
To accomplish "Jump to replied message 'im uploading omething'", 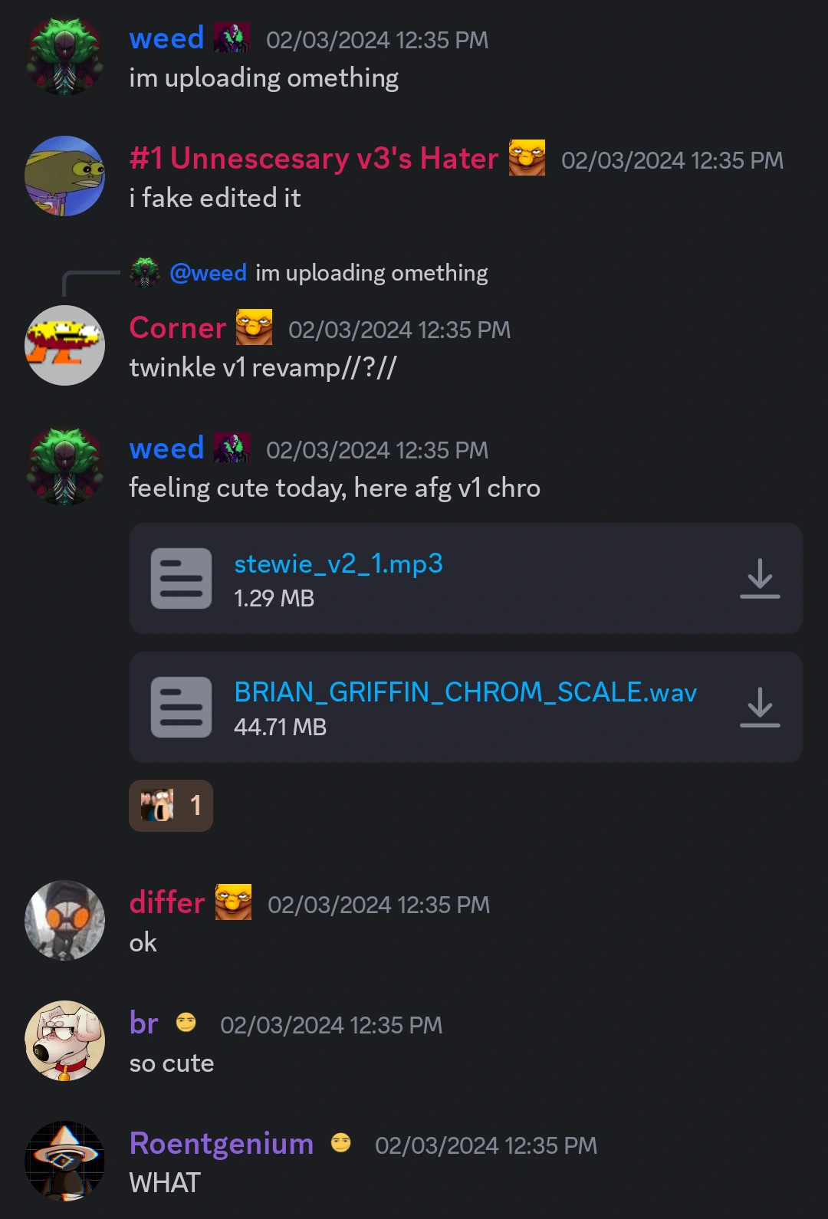I will [x=371, y=273].
